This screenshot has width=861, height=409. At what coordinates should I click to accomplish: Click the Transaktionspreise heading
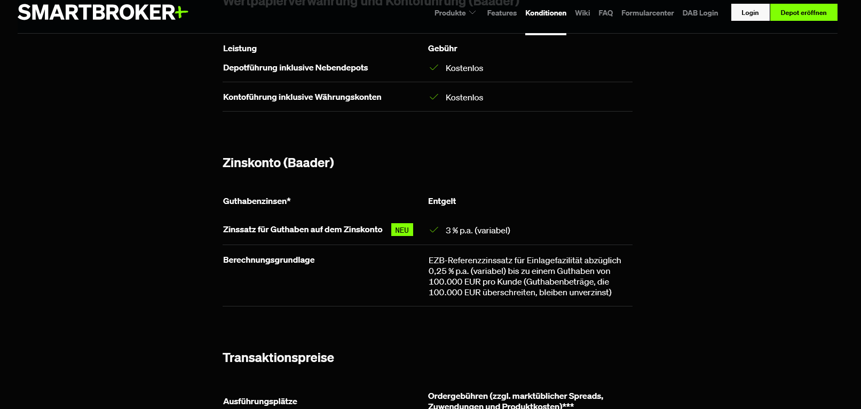(278, 358)
